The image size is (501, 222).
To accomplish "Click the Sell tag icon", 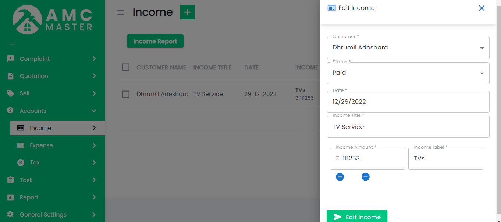I will [x=11, y=93].
